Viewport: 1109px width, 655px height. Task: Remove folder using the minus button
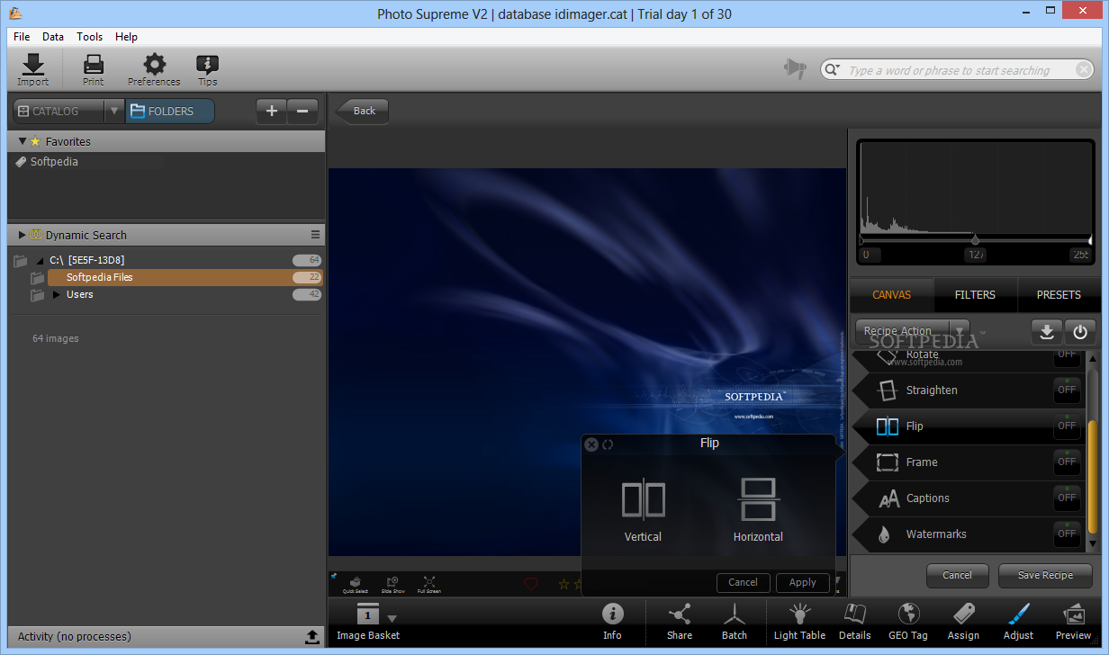302,112
